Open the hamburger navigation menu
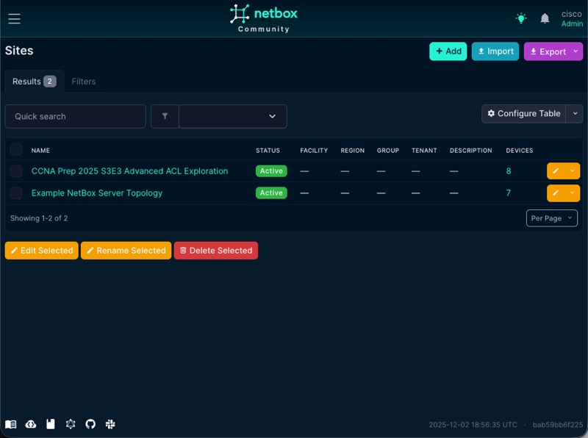The image size is (588, 438). click(x=13, y=18)
